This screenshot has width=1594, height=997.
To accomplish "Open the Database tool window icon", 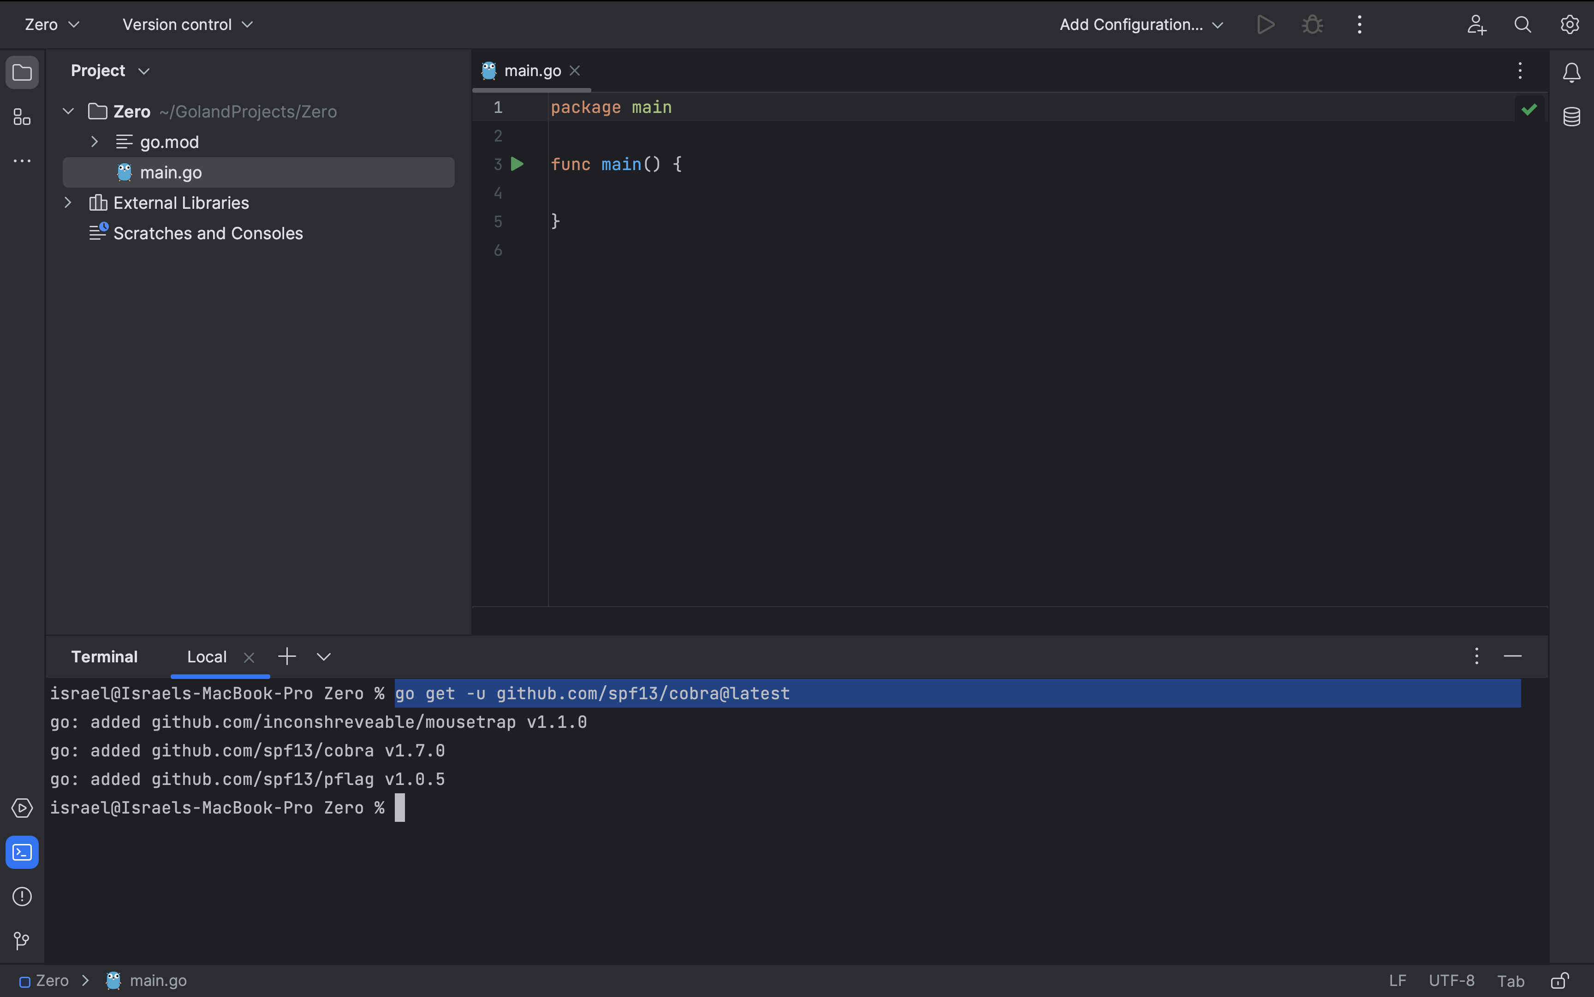I will (x=1571, y=117).
